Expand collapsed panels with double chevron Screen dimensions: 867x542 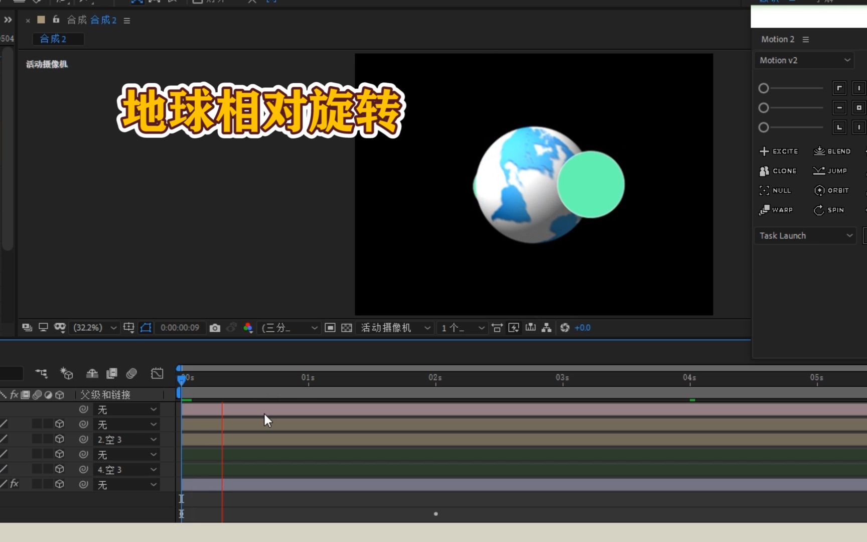point(8,20)
